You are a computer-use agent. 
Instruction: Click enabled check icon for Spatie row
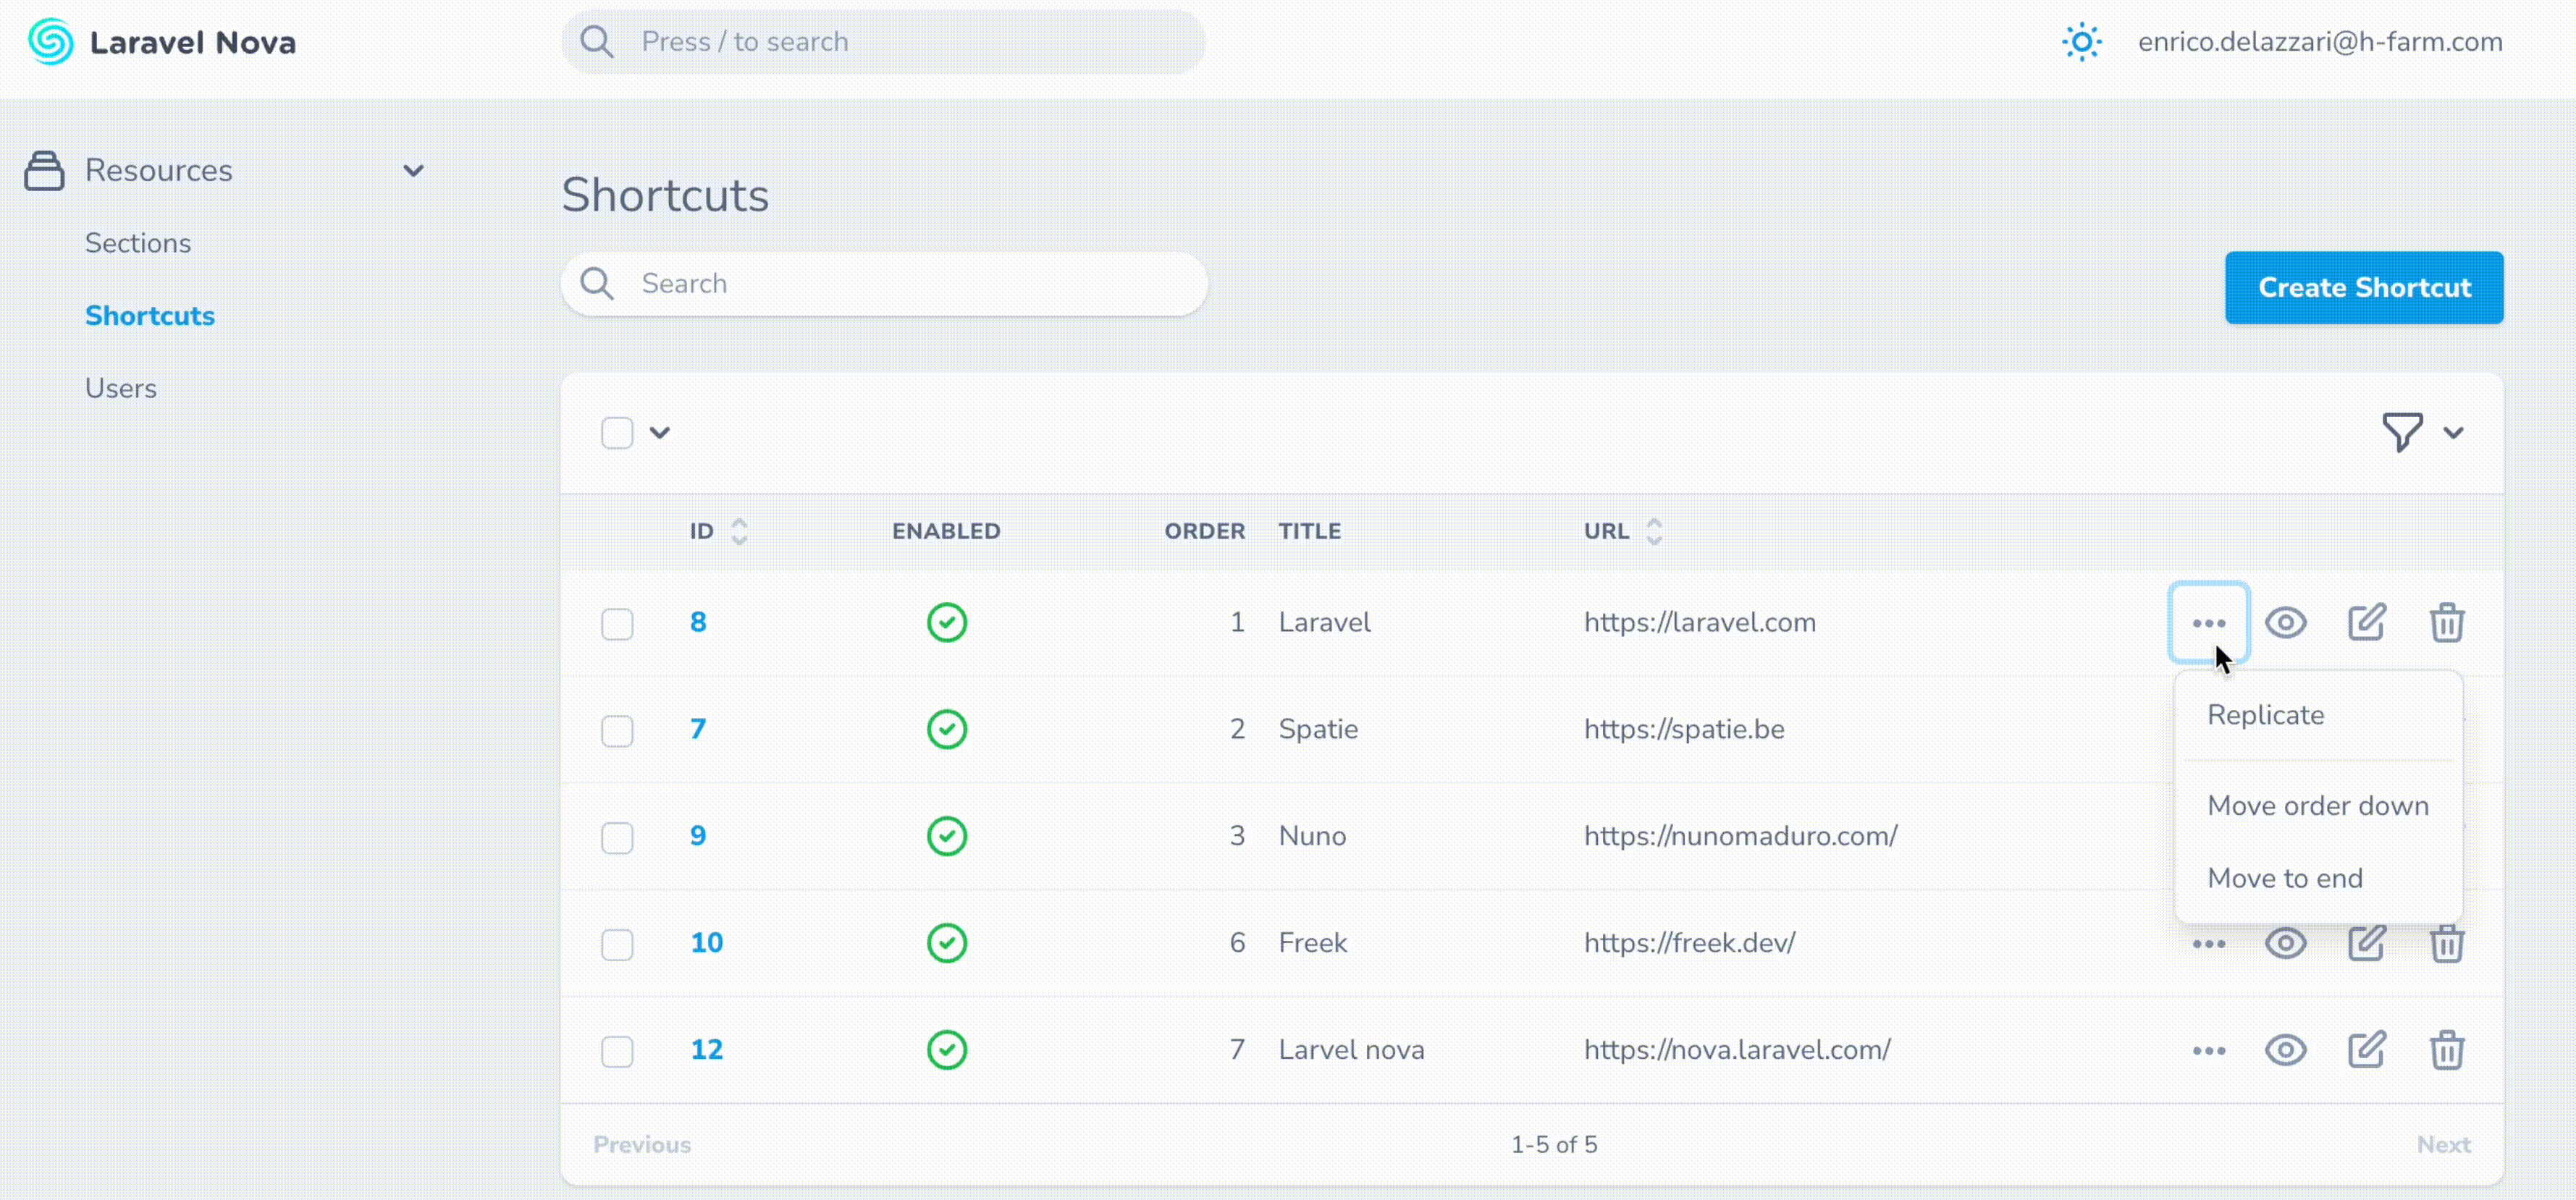(x=946, y=729)
